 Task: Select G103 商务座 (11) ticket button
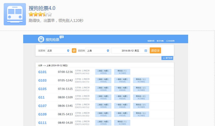click(141, 81)
